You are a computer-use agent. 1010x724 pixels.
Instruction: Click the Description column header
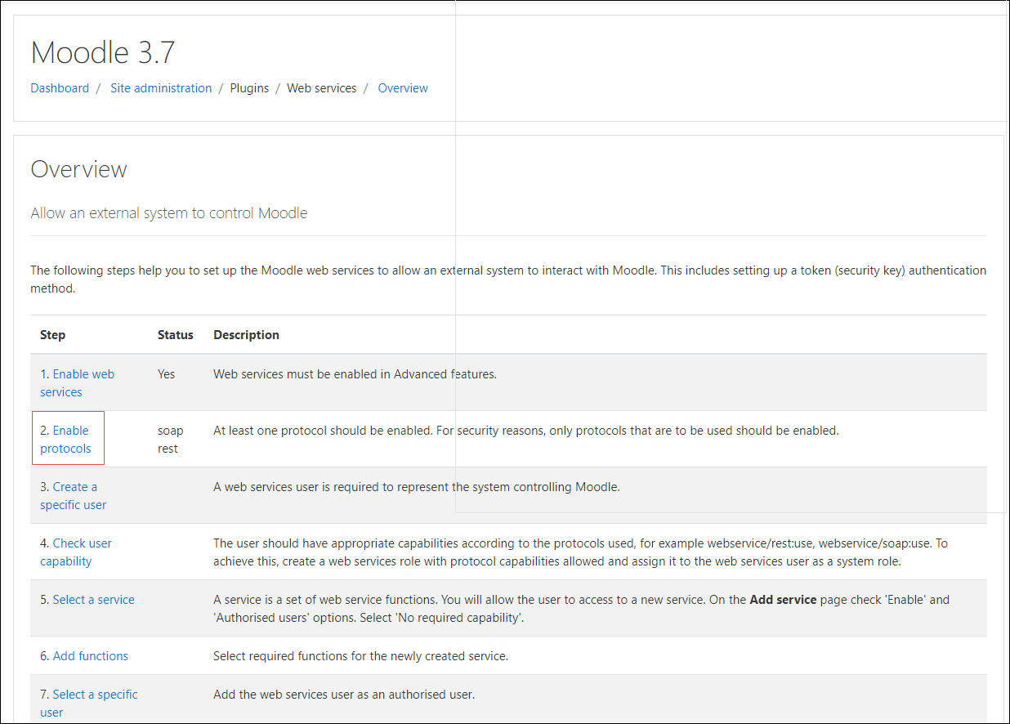pos(247,335)
